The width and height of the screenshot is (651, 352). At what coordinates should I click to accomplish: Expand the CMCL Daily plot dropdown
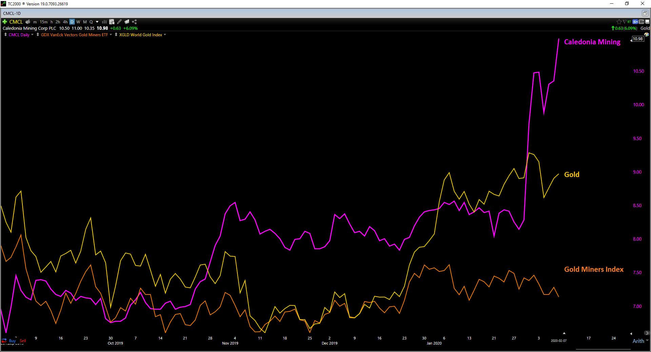[x=32, y=35]
